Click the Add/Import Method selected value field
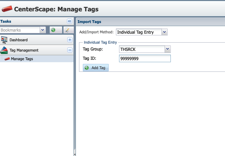The height and width of the screenshot is (156, 225). click(x=139, y=32)
